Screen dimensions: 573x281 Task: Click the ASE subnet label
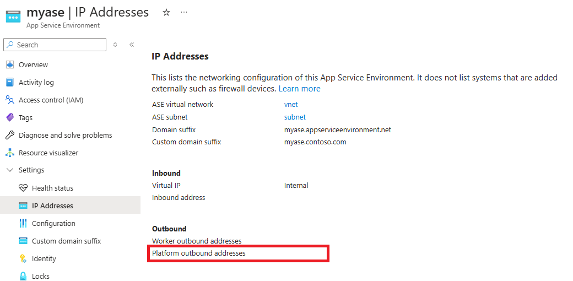point(170,117)
